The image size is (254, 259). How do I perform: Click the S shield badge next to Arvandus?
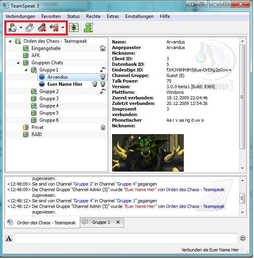coord(103,77)
